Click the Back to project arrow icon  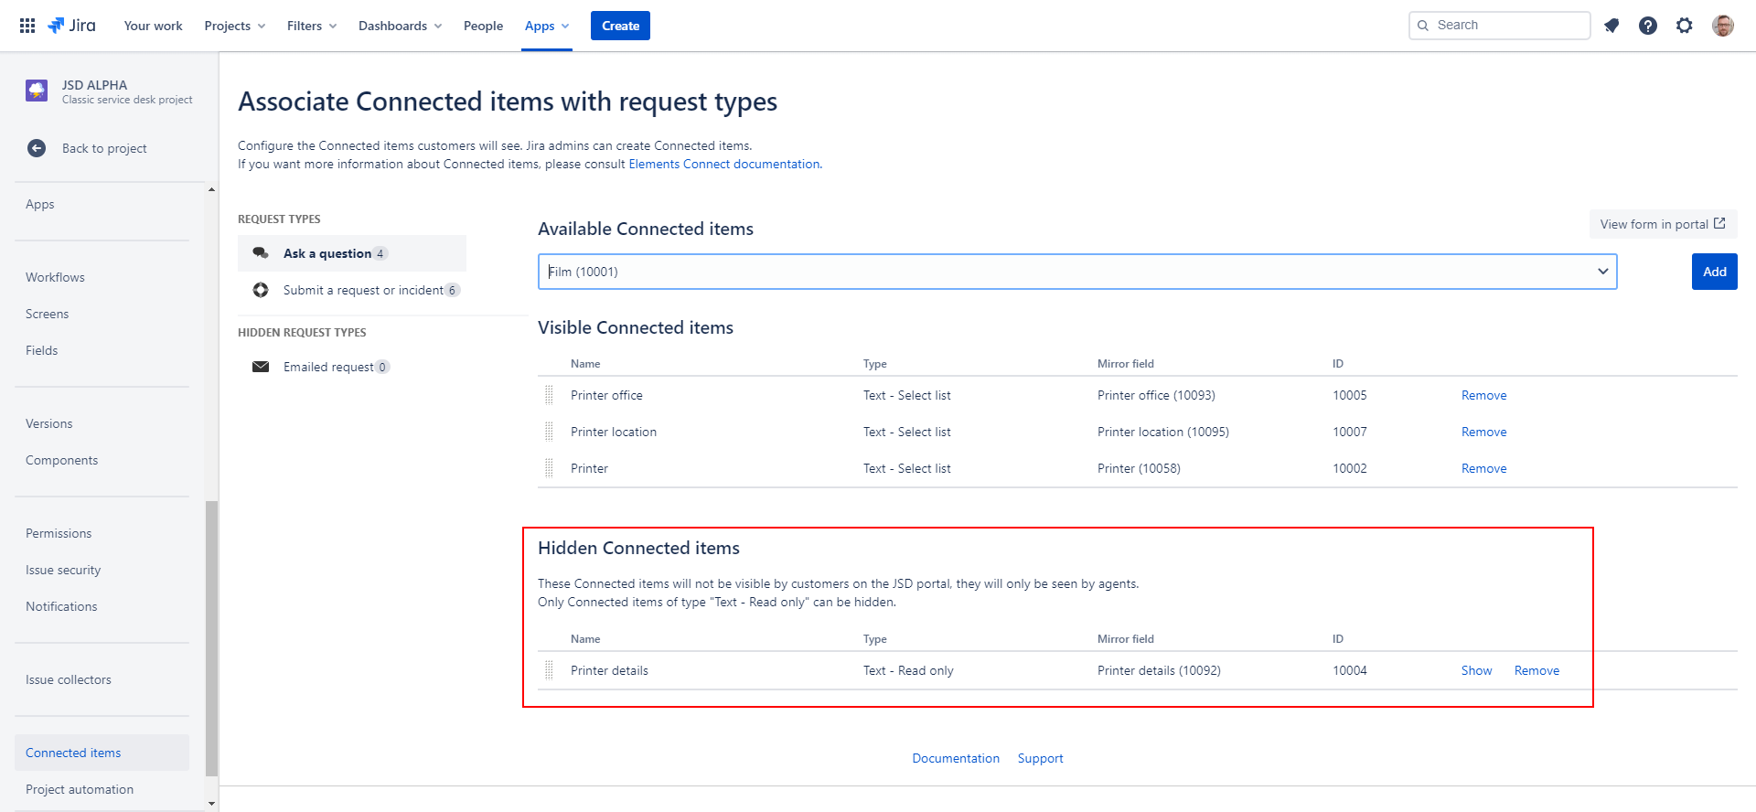(x=37, y=148)
